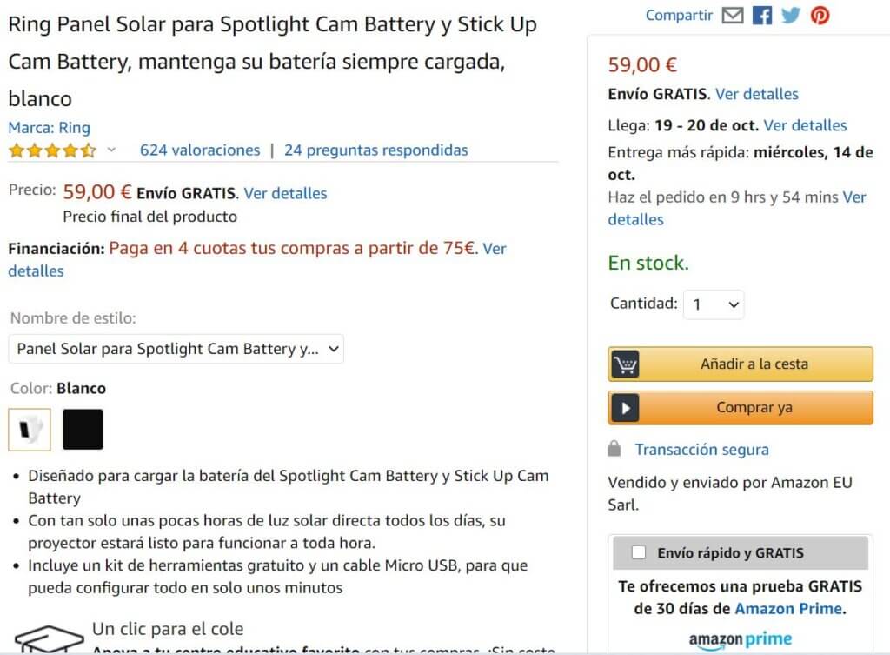This screenshot has width=890, height=655.
Task: Select the white color swatch
Action: pyautogui.click(x=30, y=430)
